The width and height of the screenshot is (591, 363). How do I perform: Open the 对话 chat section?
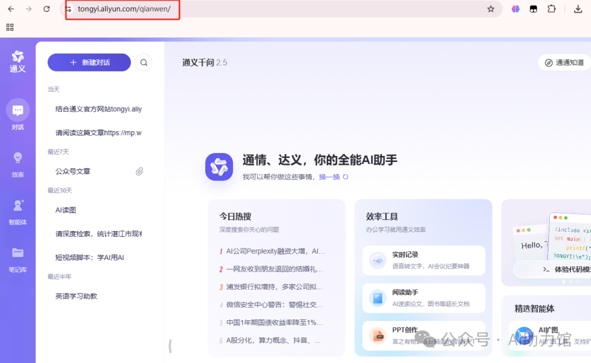coord(18,115)
